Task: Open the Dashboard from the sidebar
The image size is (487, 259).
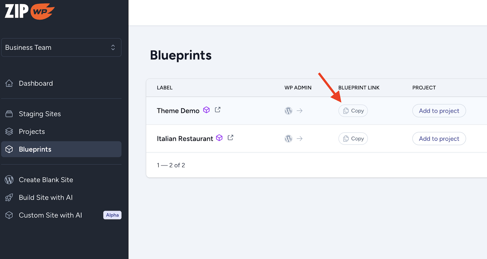Action: tap(36, 83)
